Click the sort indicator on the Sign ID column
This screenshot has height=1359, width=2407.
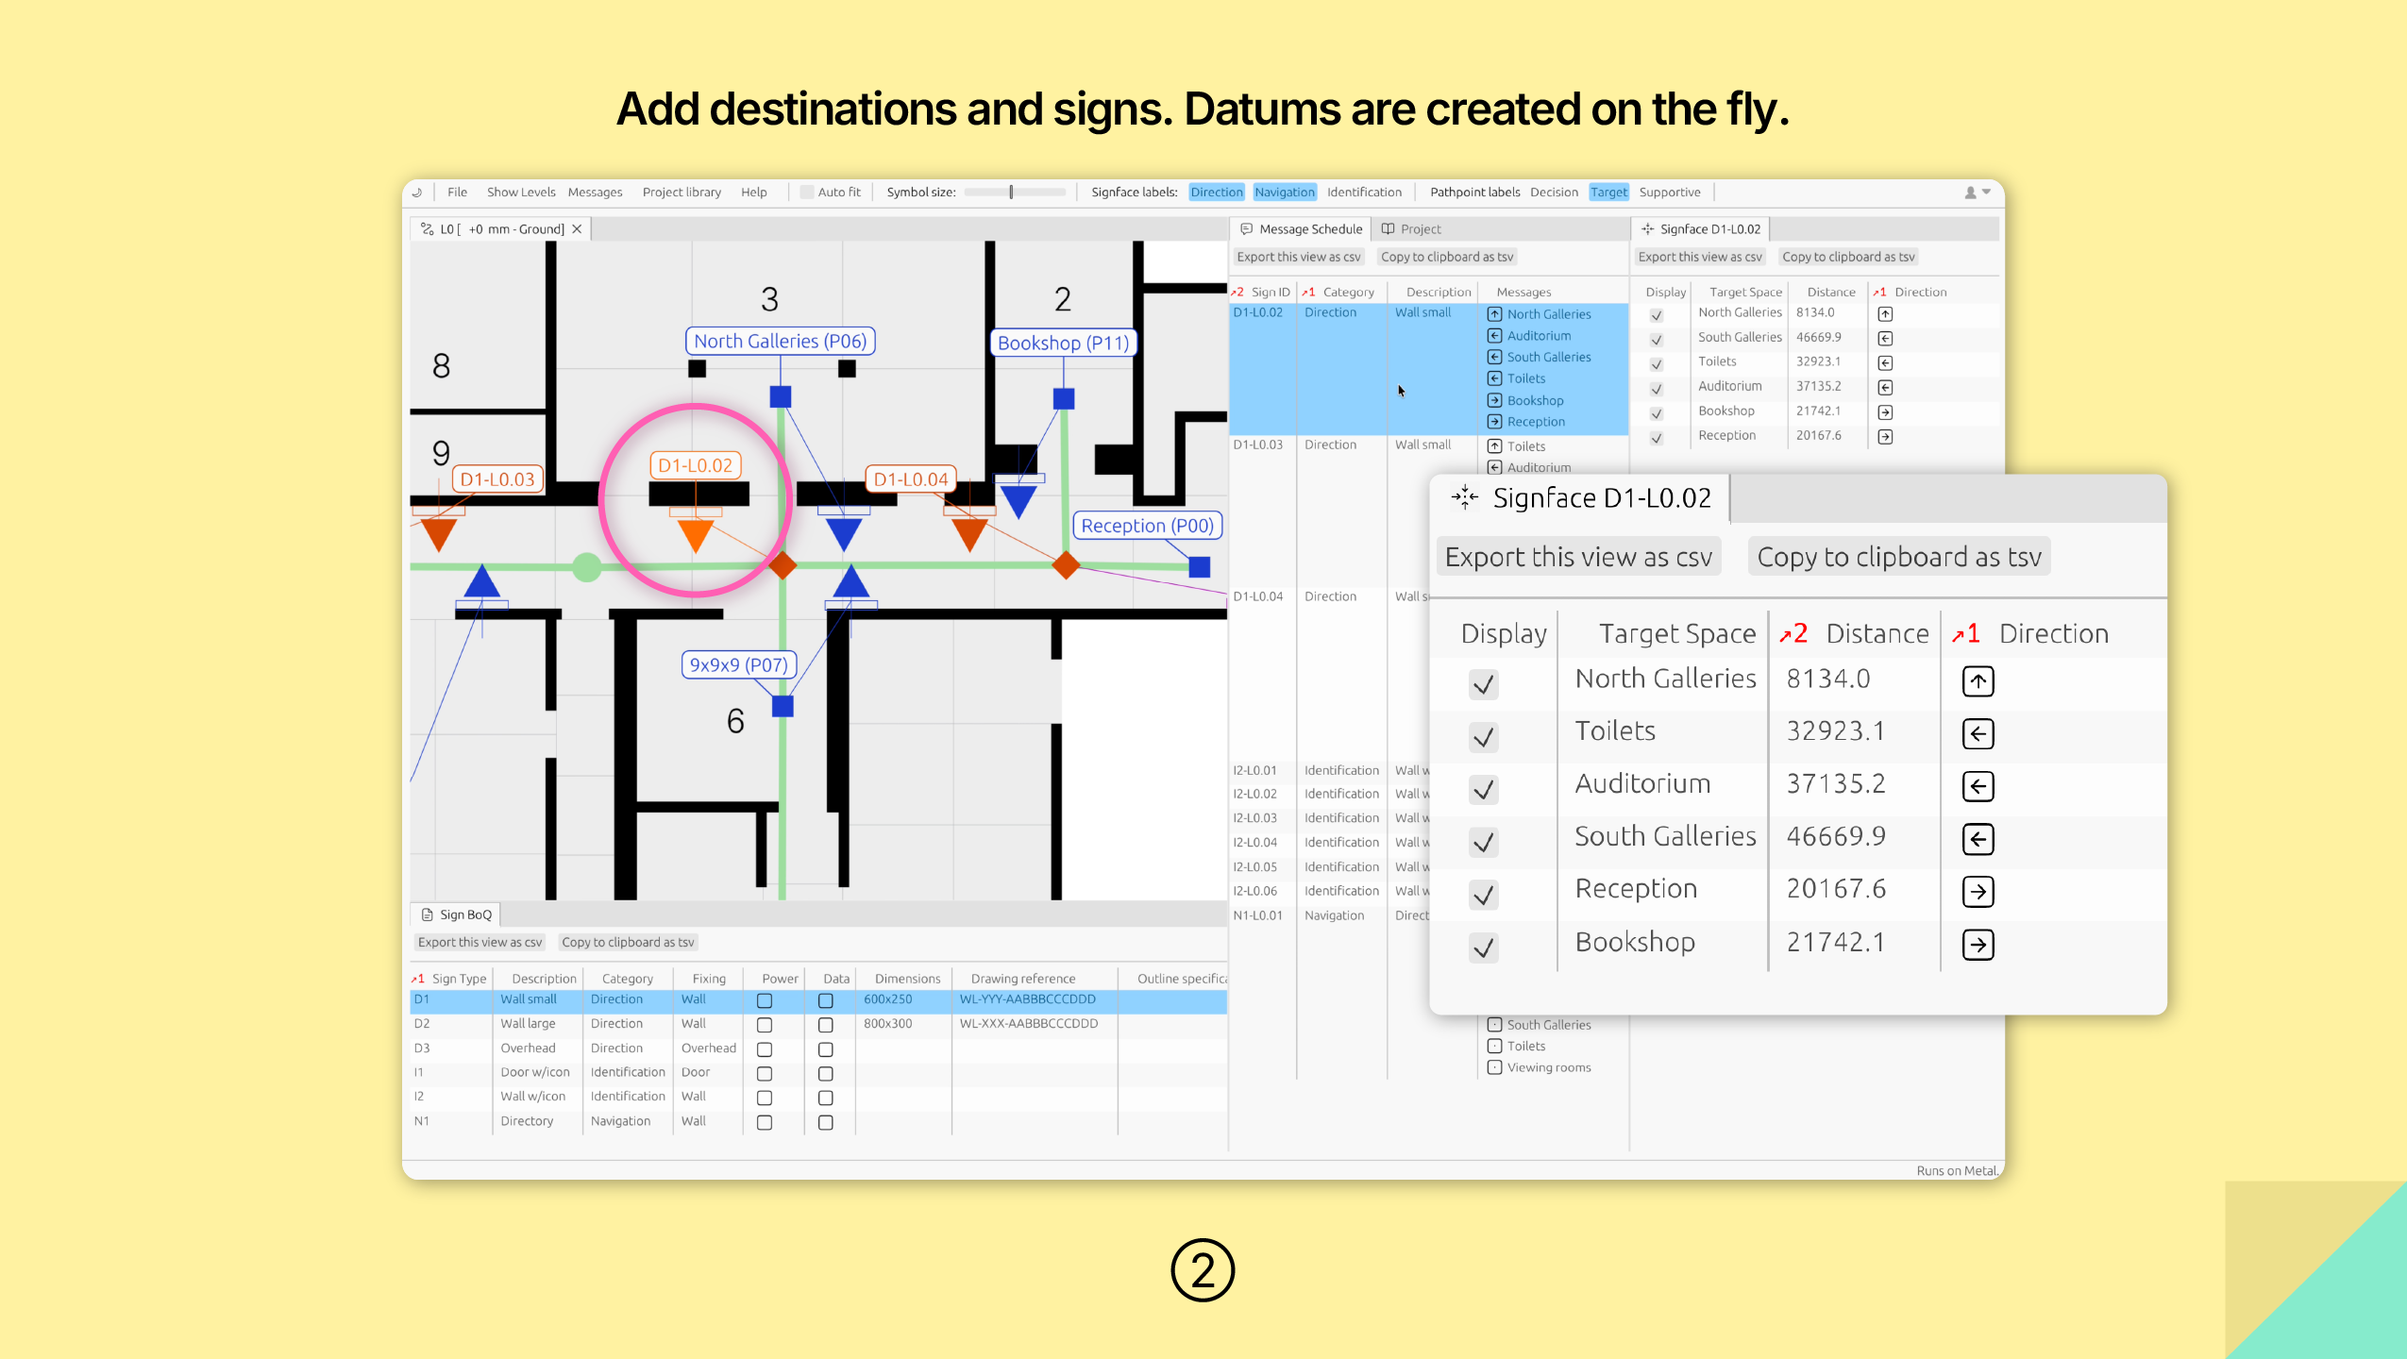pyautogui.click(x=1237, y=292)
